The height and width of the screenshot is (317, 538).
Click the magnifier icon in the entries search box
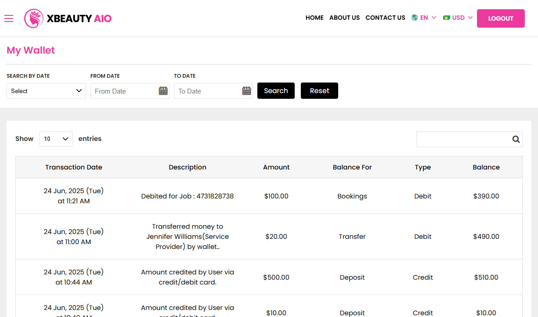516,139
